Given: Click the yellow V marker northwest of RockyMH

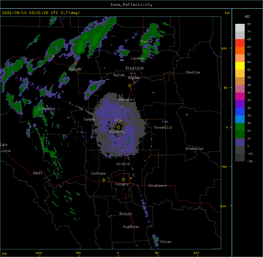Looking at the screenshot, I should 53,56.
